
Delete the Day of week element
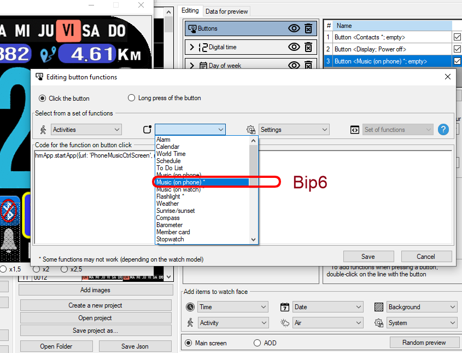308,65
